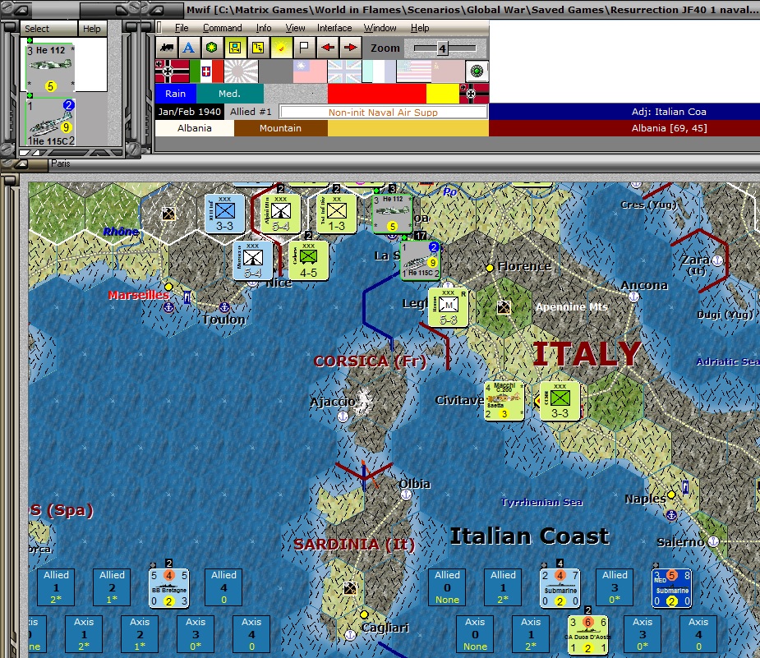This screenshot has height=658, width=760.
Task: Toggle the yellow unit counter 7-4 icon
Action: click(x=235, y=48)
